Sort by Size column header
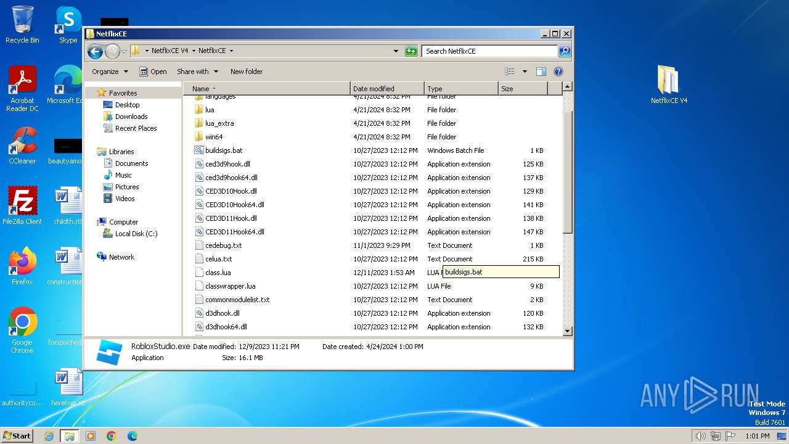 pyautogui.click(x=523, y=89)
